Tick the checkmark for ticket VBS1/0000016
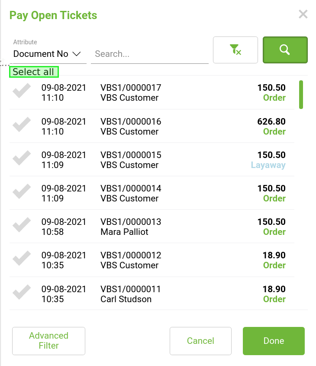The image size is (316, 366). pos(22,125)
